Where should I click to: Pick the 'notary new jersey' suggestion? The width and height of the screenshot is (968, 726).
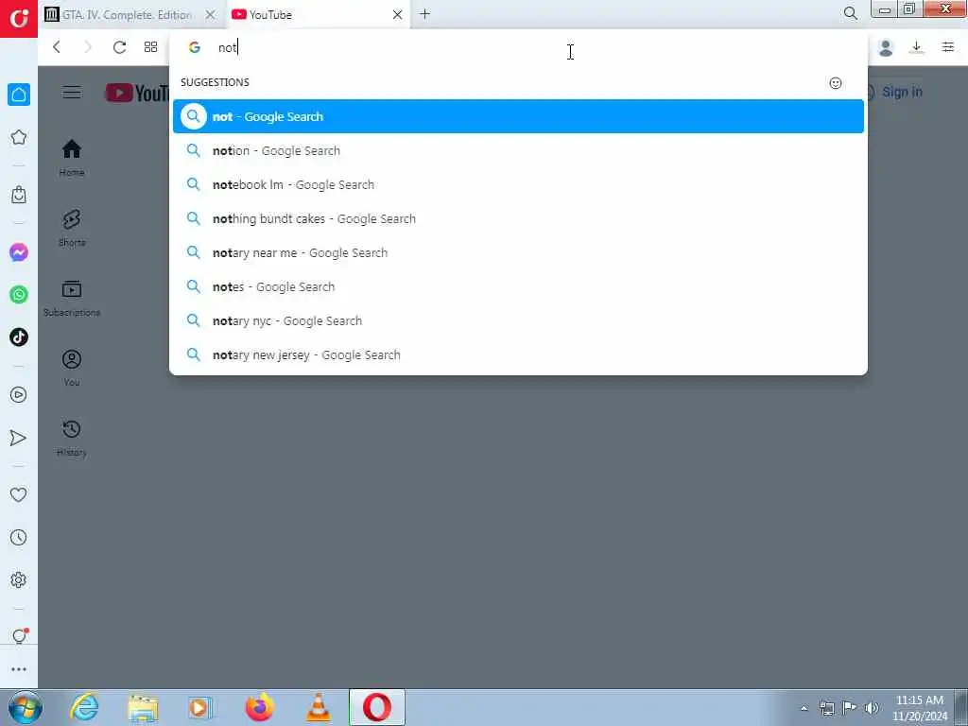(x=519, y=355)
